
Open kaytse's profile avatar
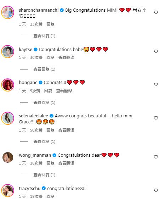coord(8,52)
